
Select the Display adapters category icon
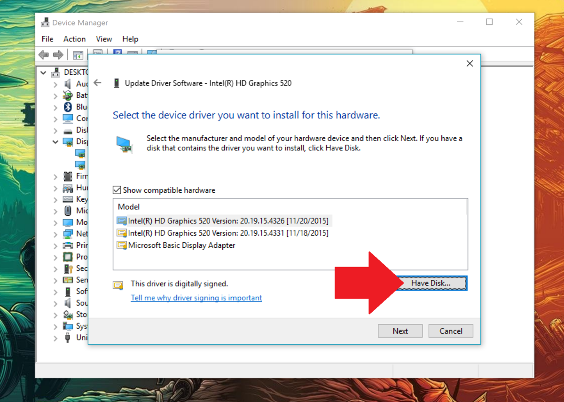pos(68,142)
